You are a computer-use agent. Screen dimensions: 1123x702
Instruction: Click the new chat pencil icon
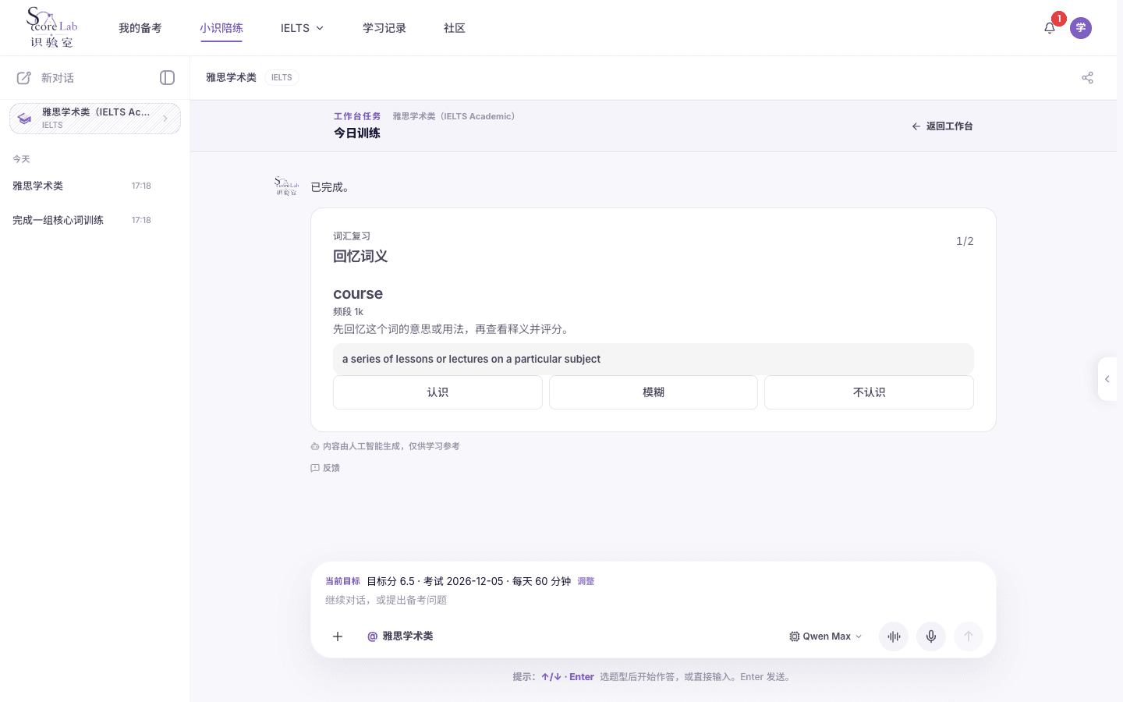[24, 78]
